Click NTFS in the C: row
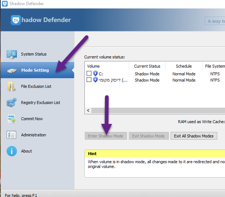The width and height of the screenshot is (225, 197). click(215, 74)
